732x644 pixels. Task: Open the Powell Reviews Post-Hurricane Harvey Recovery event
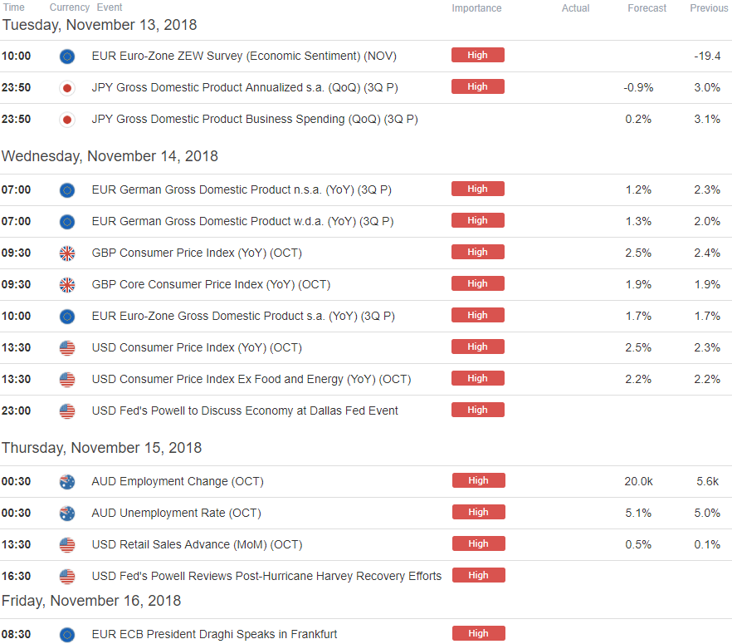point(266,576)
